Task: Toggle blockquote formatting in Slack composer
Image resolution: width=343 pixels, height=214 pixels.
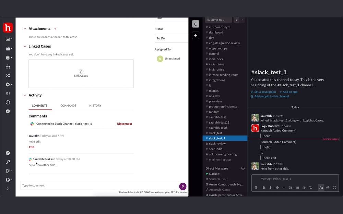Action: pos(304,188)
